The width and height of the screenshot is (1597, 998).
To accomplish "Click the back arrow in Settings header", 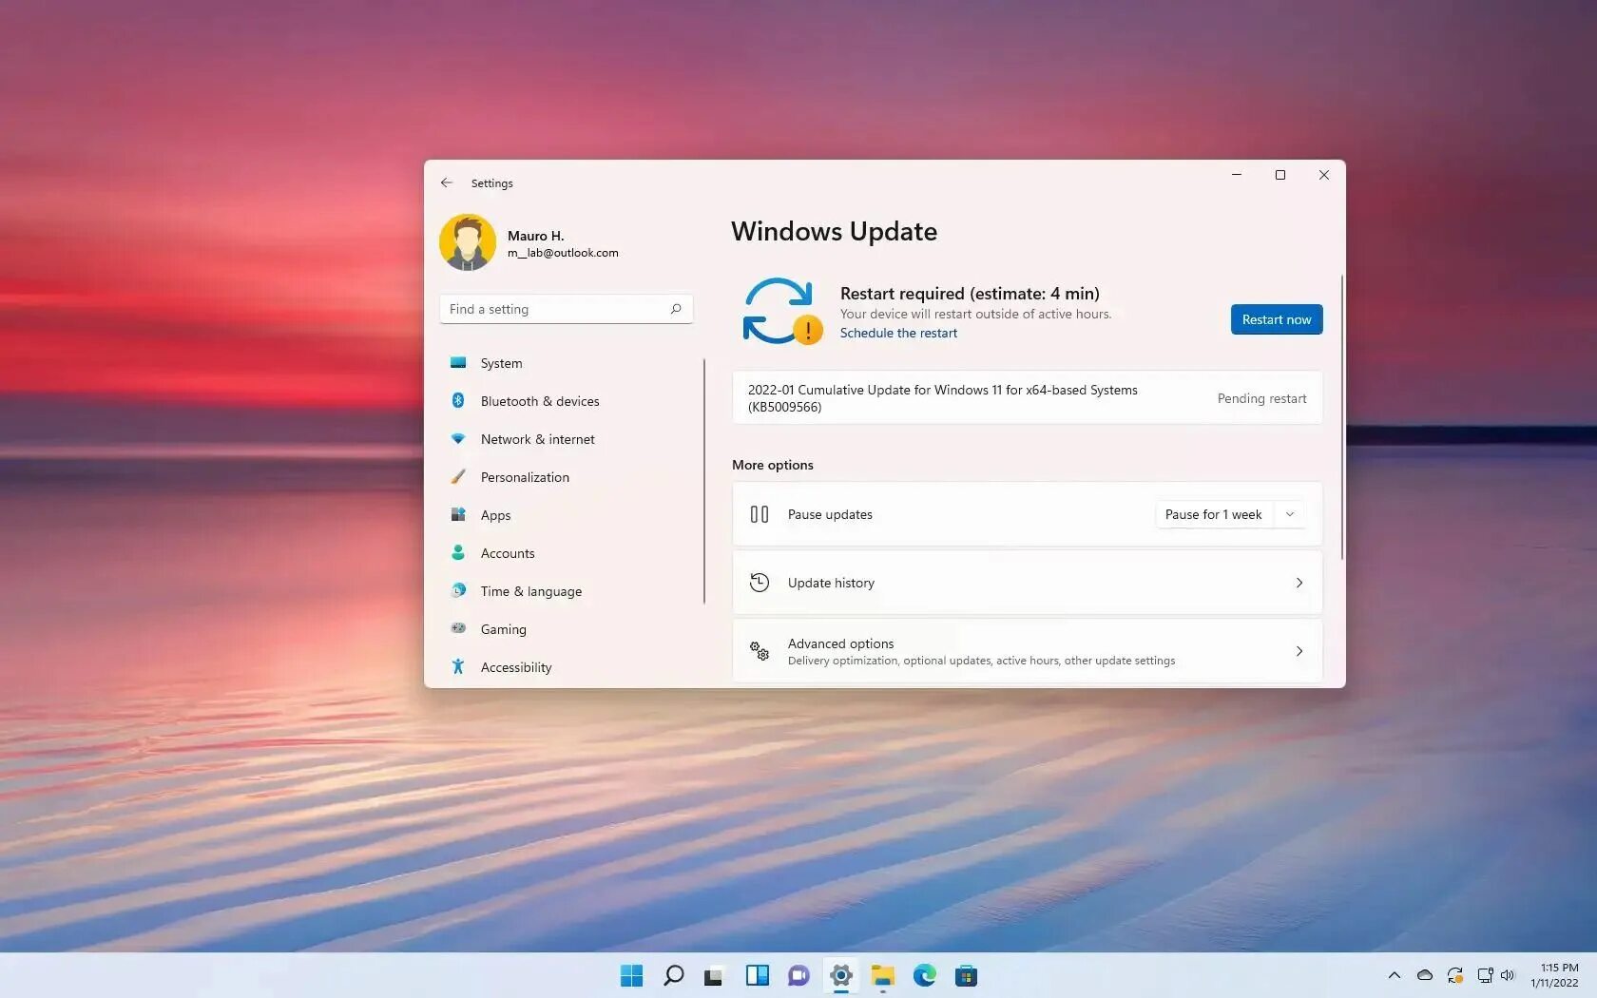I will click(x=447, y=182).
